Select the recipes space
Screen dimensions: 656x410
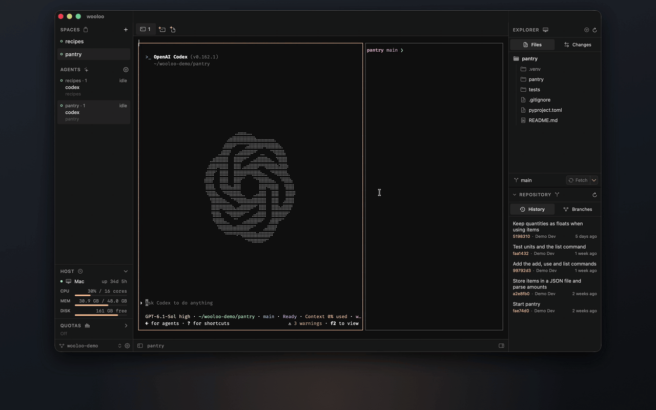[x=94, y=42]
